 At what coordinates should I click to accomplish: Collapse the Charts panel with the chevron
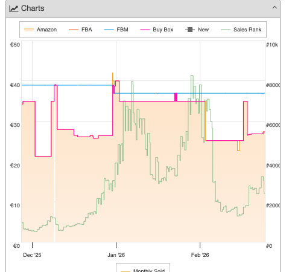[x=275, y=8]
